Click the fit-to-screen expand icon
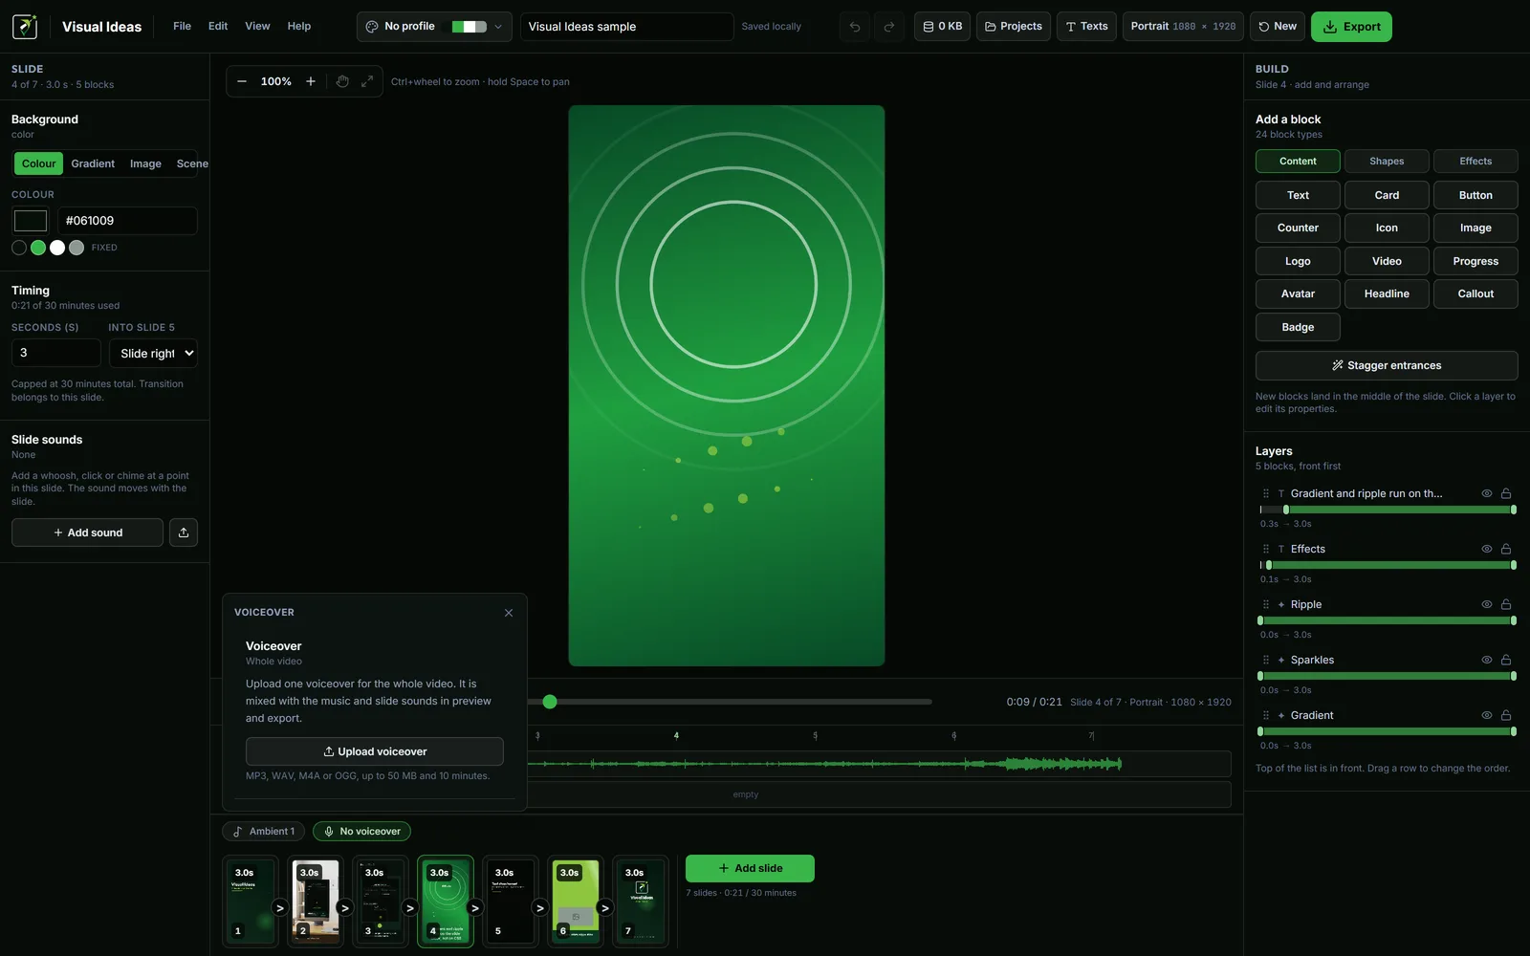Viewport: 1530px width, 956px height. coord(367,81)
